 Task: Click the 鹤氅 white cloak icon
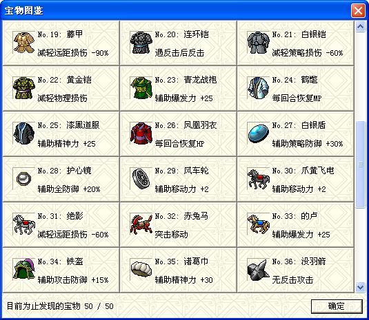[x=259, y=88]
